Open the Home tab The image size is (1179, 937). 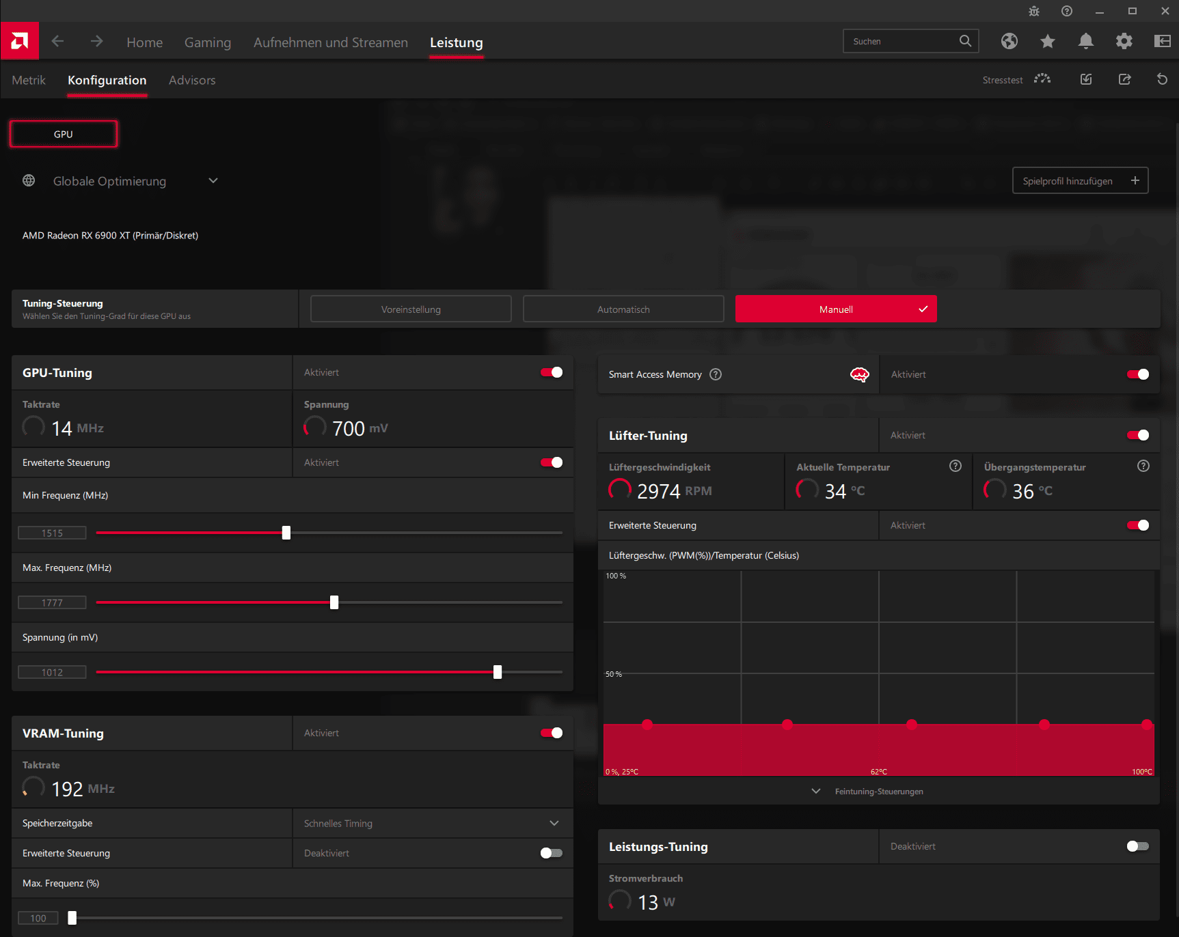pyautogui.click(x=145, y=42)
